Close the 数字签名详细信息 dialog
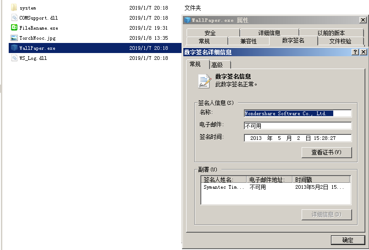Screen dimensions: 369x250 [363, 52]
